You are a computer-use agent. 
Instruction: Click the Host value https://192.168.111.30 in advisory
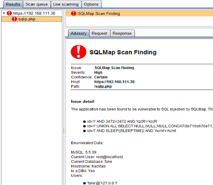pyautogui.click(x=114, y=82)
